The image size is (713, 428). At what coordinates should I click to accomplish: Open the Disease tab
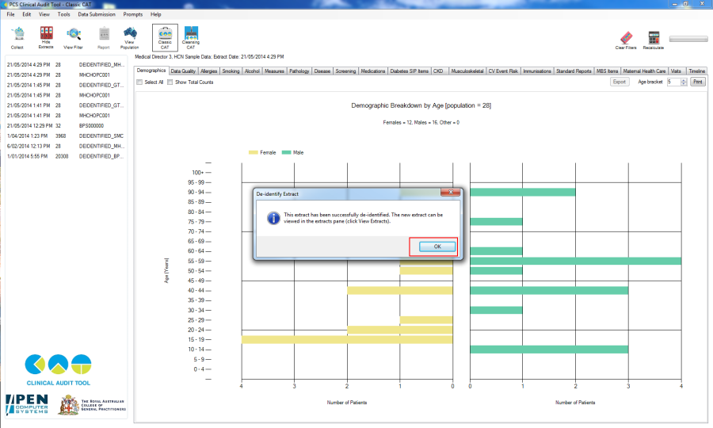pyautogui.click(x=322, y=71)
